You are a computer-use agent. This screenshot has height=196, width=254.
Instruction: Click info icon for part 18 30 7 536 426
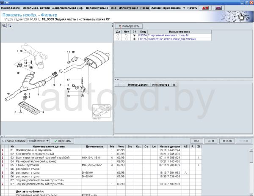click(3, 177)
